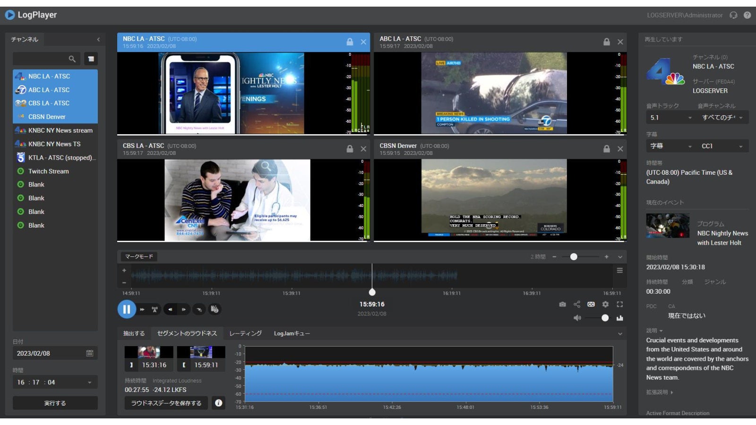Toggle the lock on the NBC LA player
756x425 pixels.
350,42
